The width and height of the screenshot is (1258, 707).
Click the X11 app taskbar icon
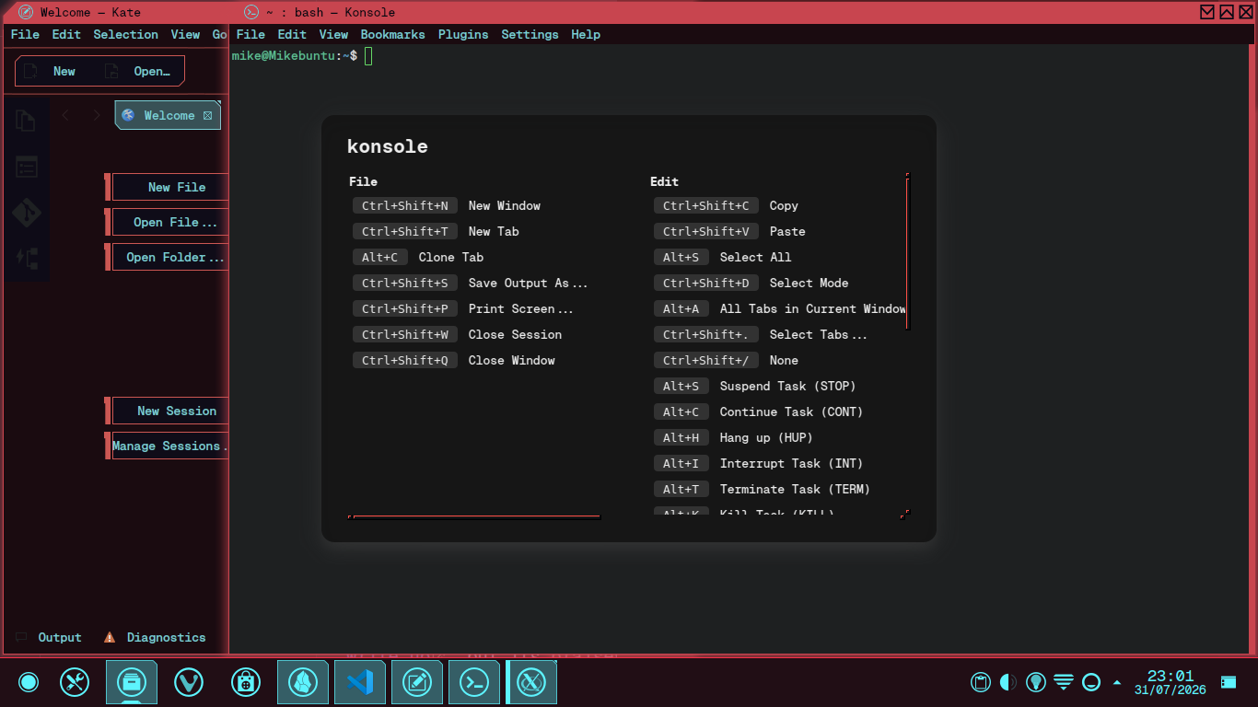(x=531, y=682)
